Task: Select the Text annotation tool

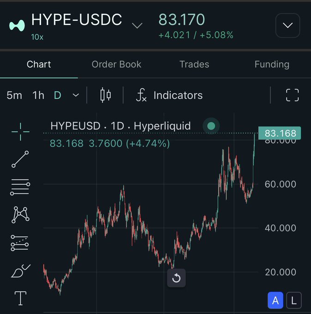Action: click(x=20, y=298)
